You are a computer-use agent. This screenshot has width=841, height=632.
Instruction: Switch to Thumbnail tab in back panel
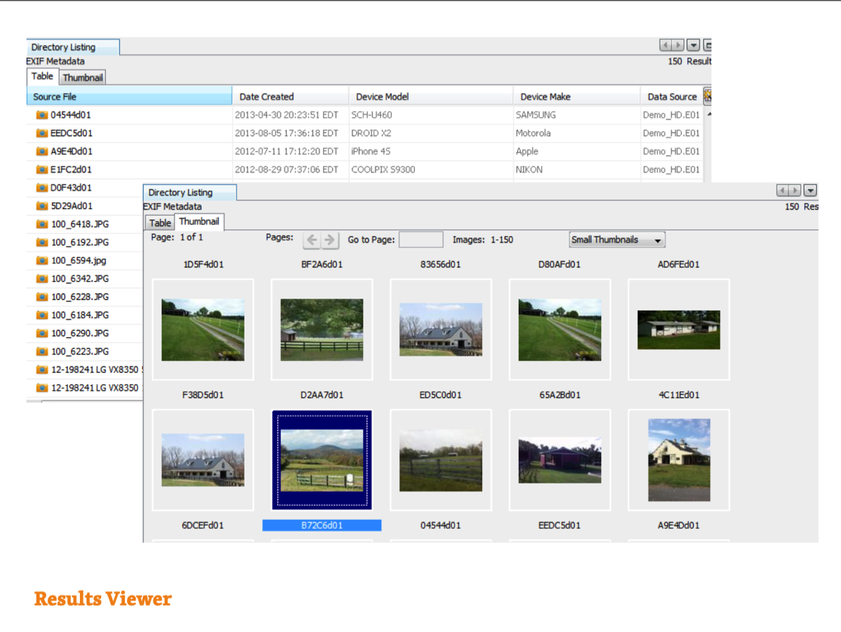pos(83,78)
